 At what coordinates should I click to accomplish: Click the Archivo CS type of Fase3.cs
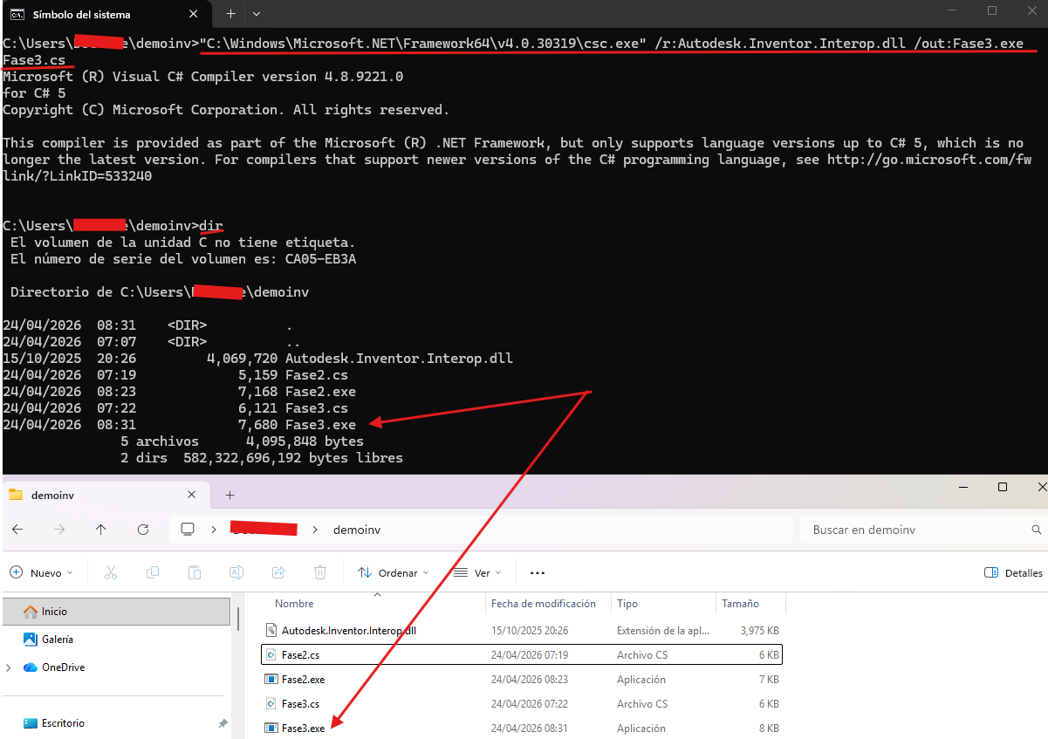click(x=642, y=703)
